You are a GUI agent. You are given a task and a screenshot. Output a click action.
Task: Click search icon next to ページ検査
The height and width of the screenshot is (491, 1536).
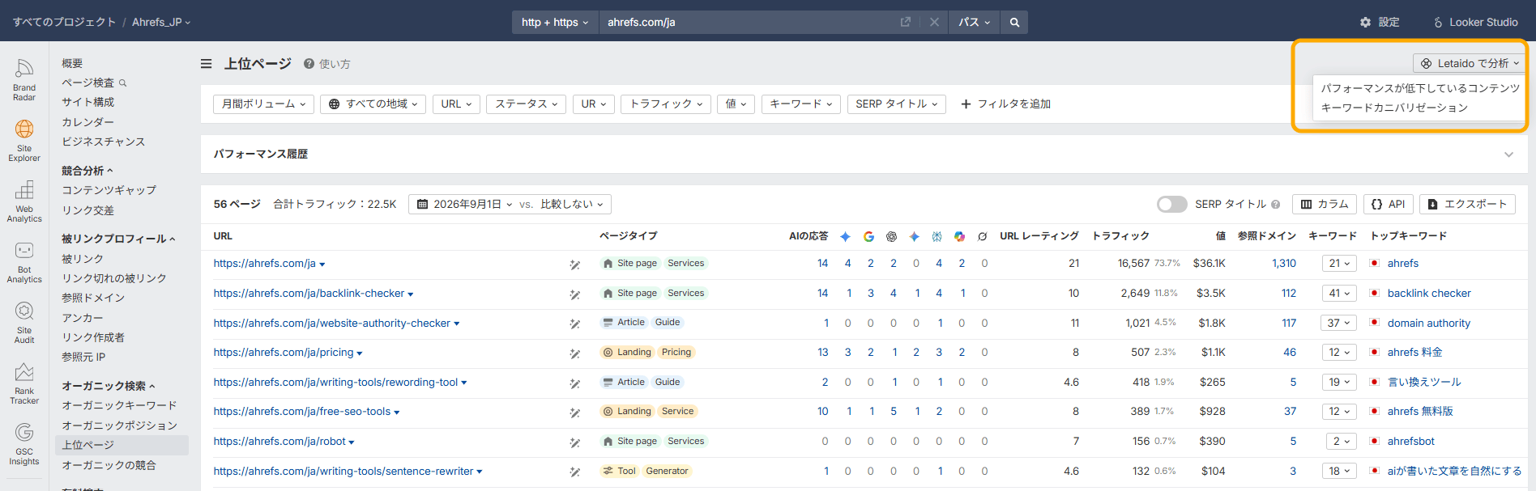point(123,83)
